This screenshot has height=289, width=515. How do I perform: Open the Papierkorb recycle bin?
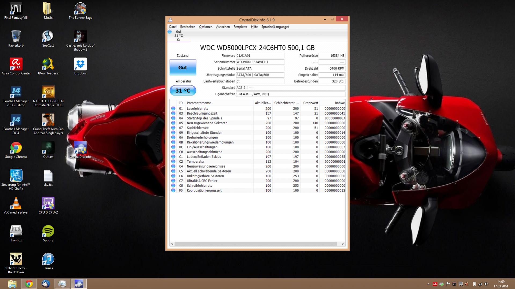16,39
